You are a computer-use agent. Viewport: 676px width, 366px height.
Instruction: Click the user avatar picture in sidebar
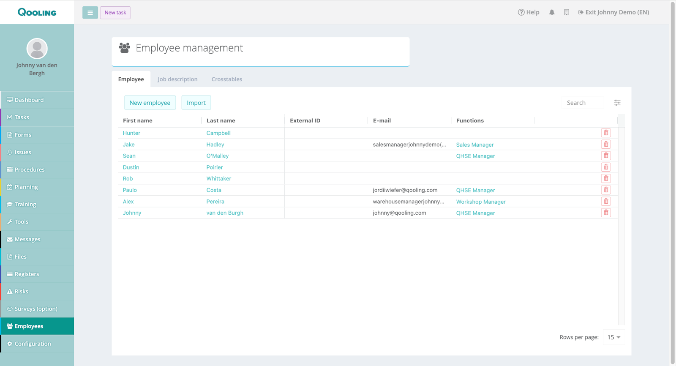(x=37, y=49)
